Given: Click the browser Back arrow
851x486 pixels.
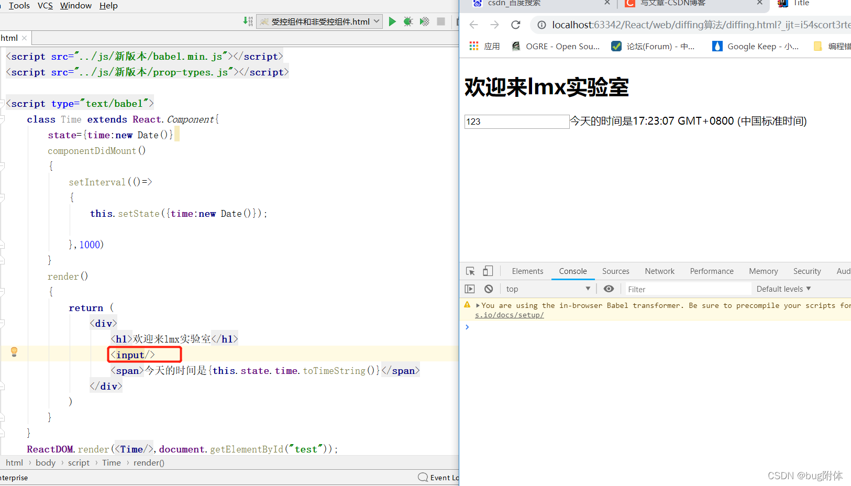Looking at the screenshot, I should click(x=474, y=25).
